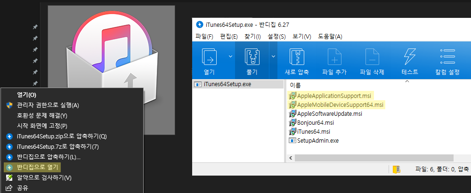Choose 반디집으로 압축하기(L)...
471x193 pixels.
coord(72,157)
